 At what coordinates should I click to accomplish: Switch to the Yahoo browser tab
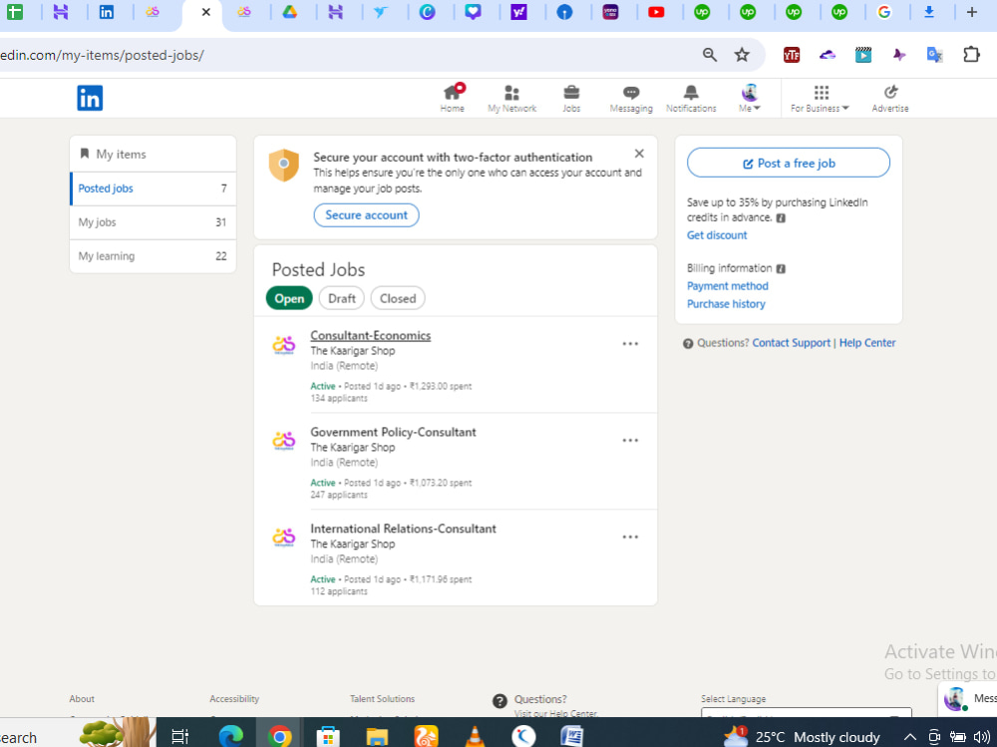tap(518, 12)
